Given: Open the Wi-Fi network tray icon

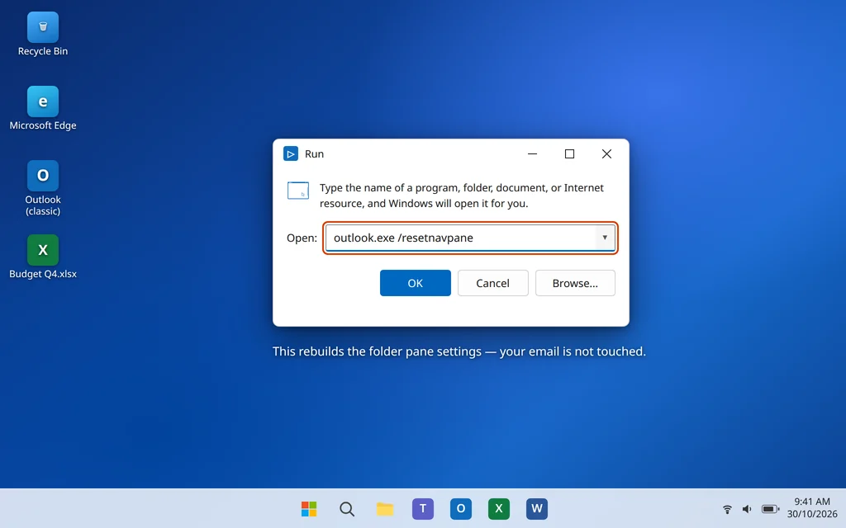Looking at the screenshot, I should (x=727, y=508).
